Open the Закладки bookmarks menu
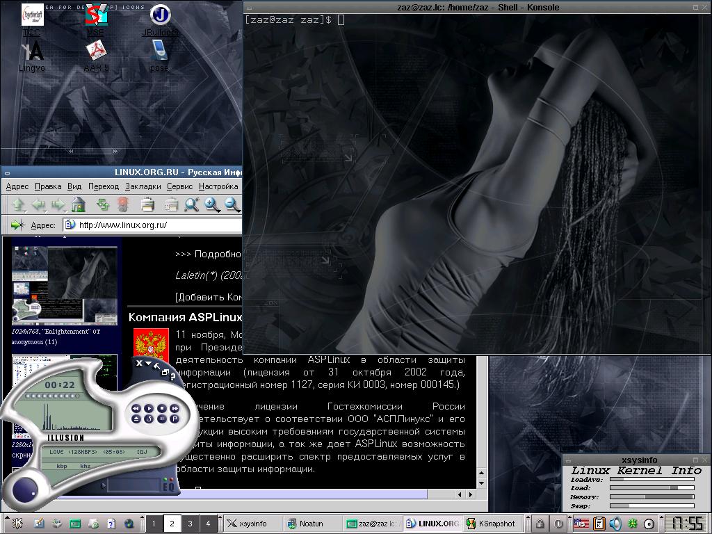This screenshot has height=534, width=712. [143, 186]
